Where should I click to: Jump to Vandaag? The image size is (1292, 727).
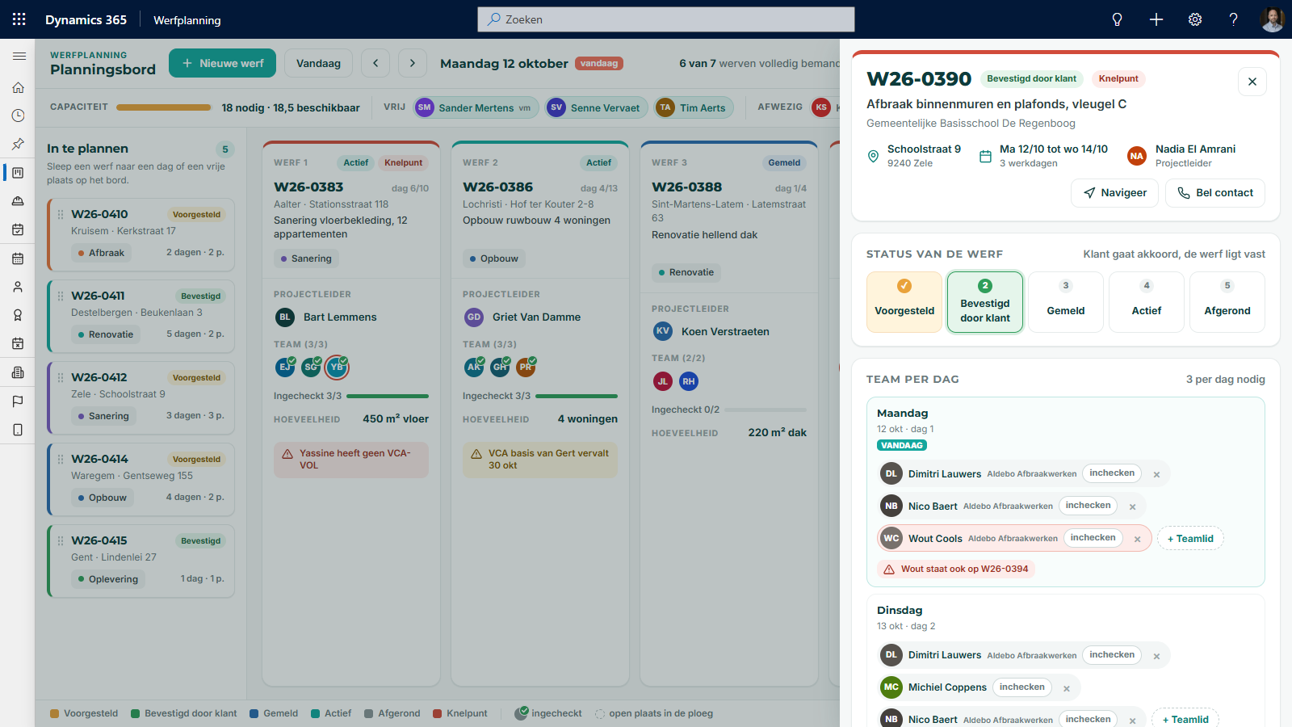point(318,63)
